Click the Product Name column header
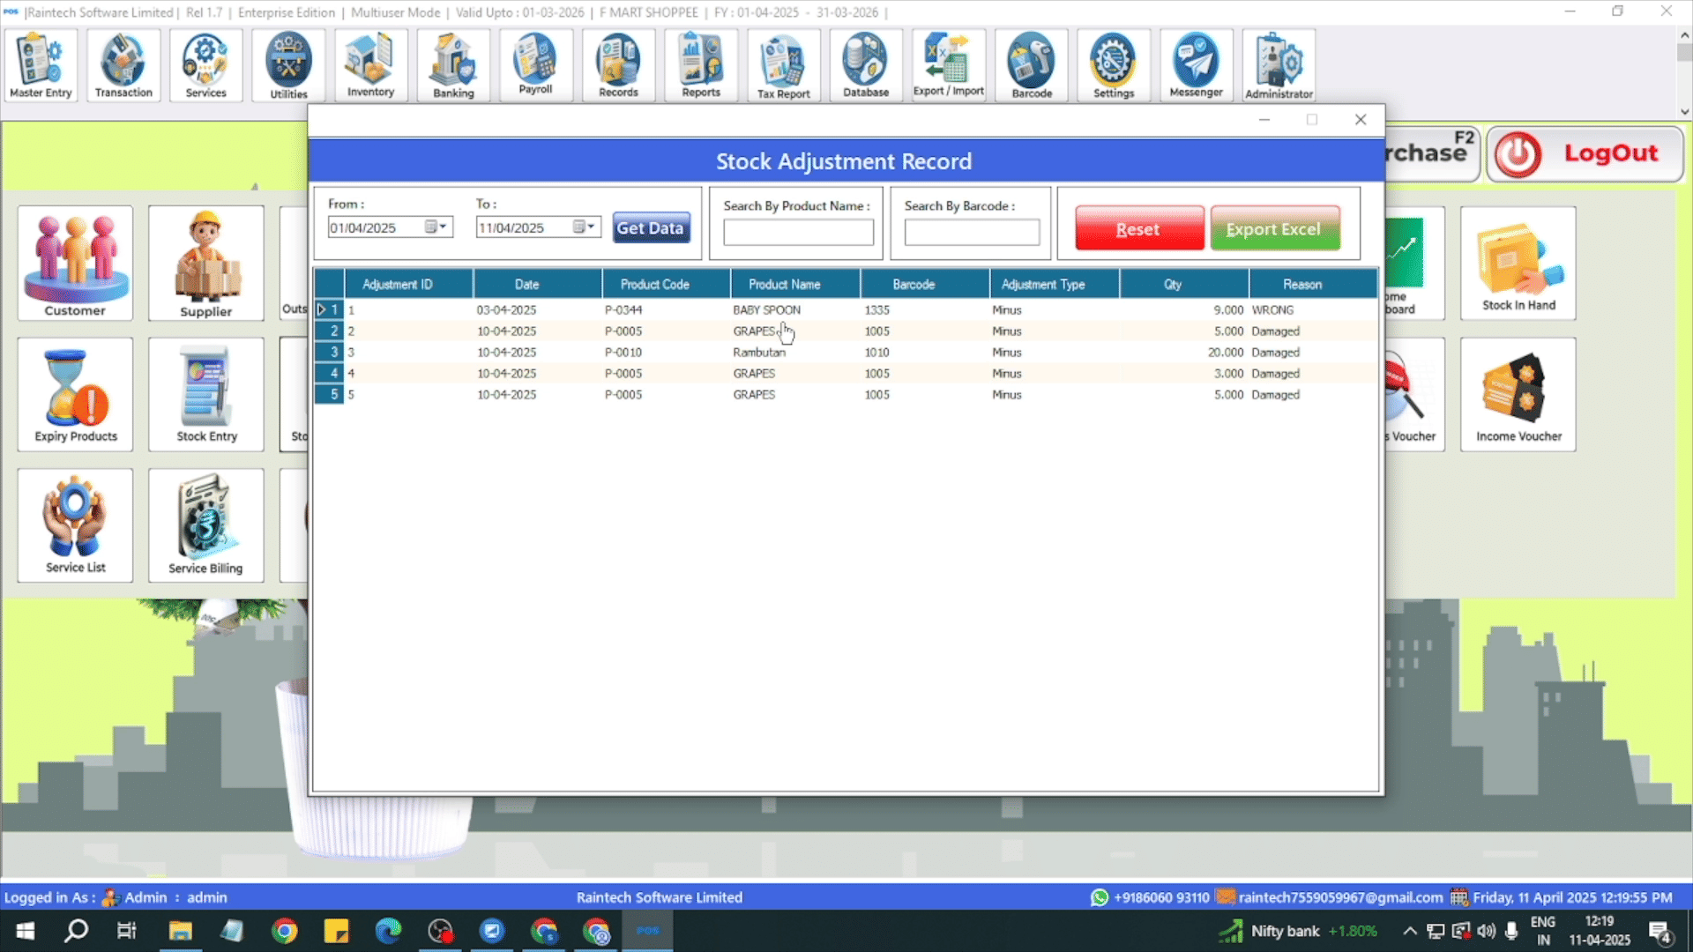Image resolution: width=1693 pixels, height=952 pixels. tap(784, 285)
